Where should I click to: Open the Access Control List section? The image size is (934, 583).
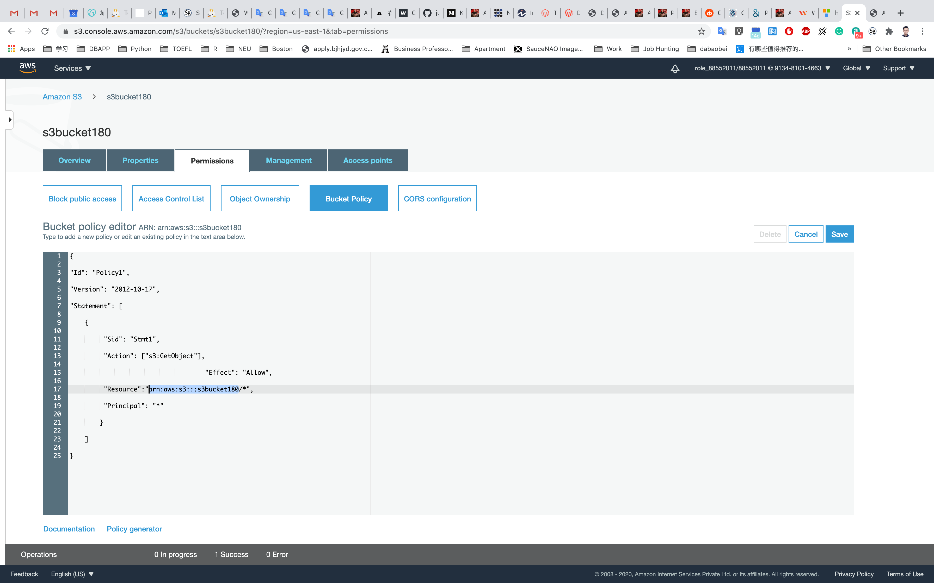pyautogui.click(x=171, y=199)
